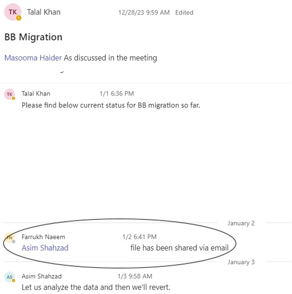Click the January 2 date divider

[x=241, y=223]
